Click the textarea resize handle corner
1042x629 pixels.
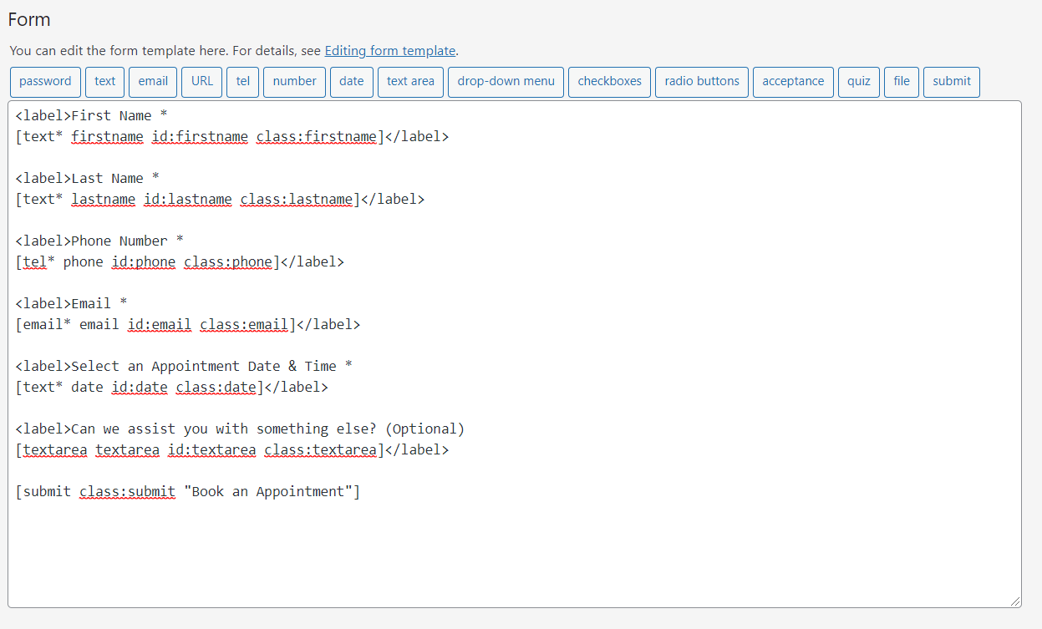(x=1015, y=601)
